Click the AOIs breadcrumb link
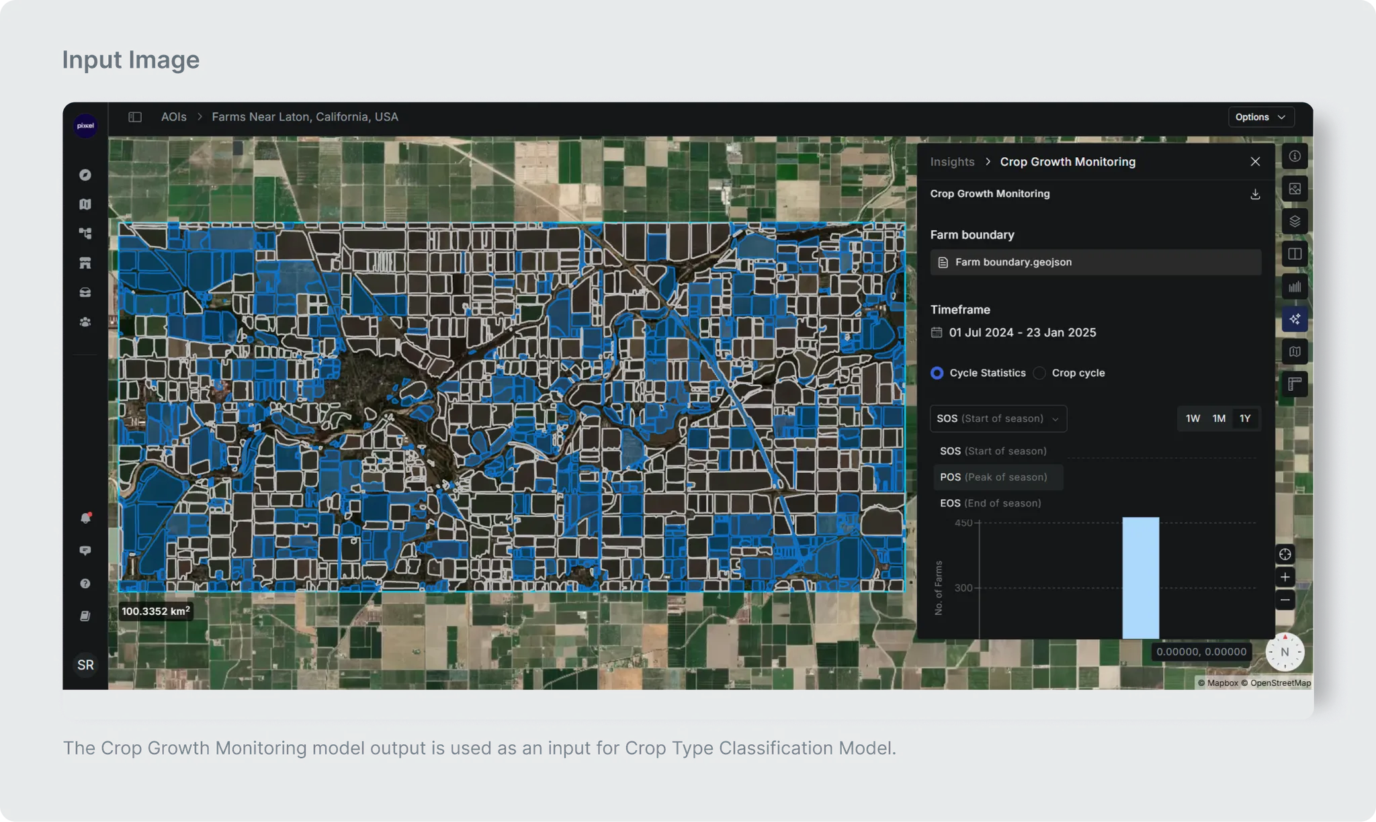 [173, 117]
